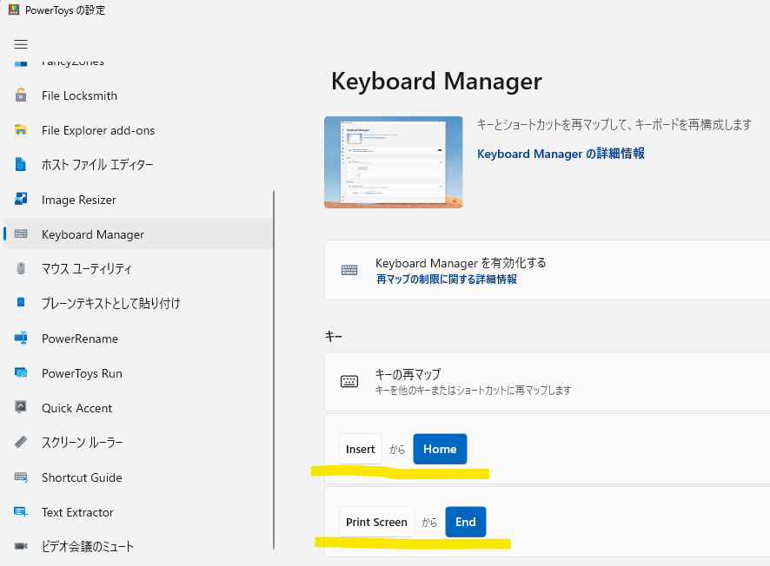Click the PowerToys Run icon
The image size is (770, 566).
point(21,372)
